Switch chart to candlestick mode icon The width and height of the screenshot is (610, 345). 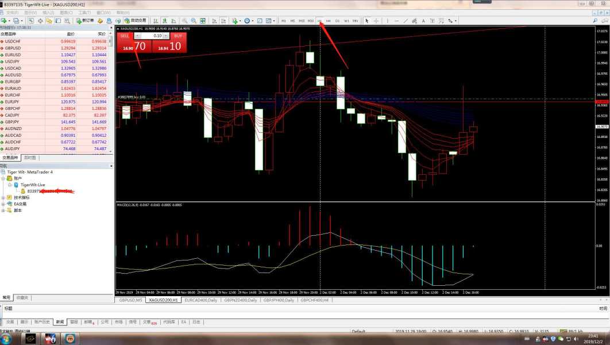[165, 21]
